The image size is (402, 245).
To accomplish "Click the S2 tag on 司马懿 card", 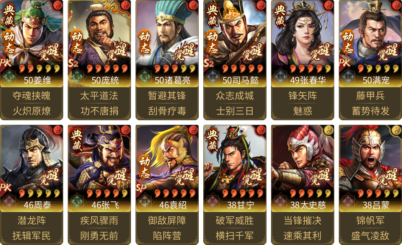I will click(209, 63).
